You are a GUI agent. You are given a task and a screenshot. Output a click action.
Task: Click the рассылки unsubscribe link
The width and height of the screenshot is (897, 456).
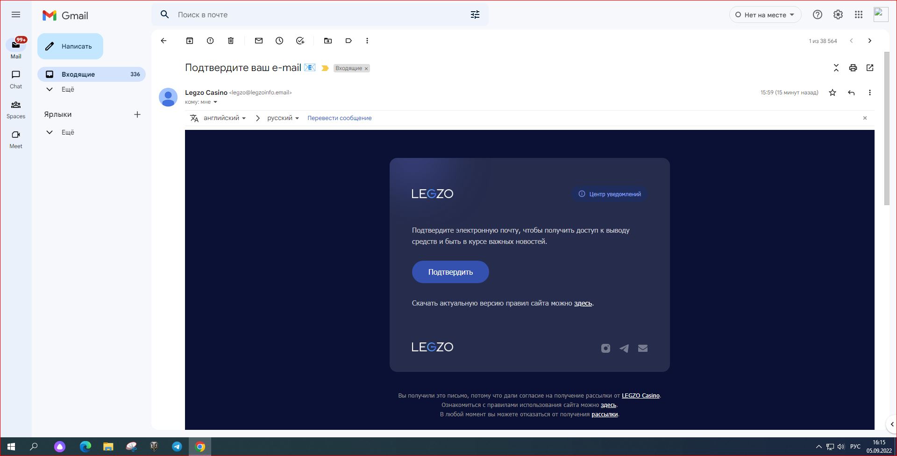point(605,414)
